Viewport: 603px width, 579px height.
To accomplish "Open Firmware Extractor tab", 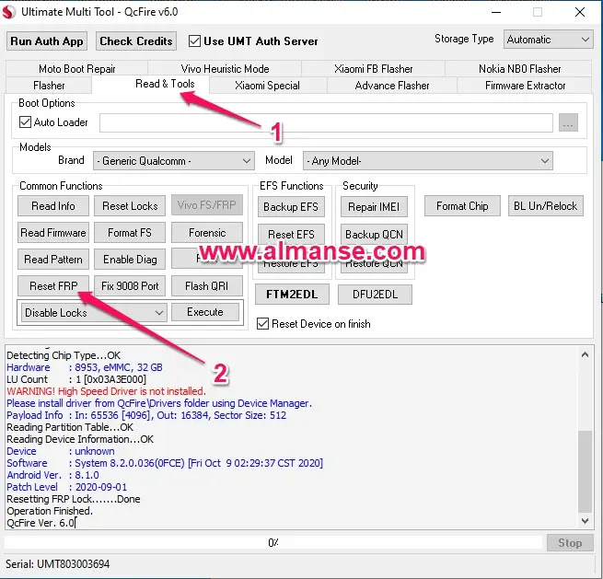I will pyautogui.click(x=526, y=86).
